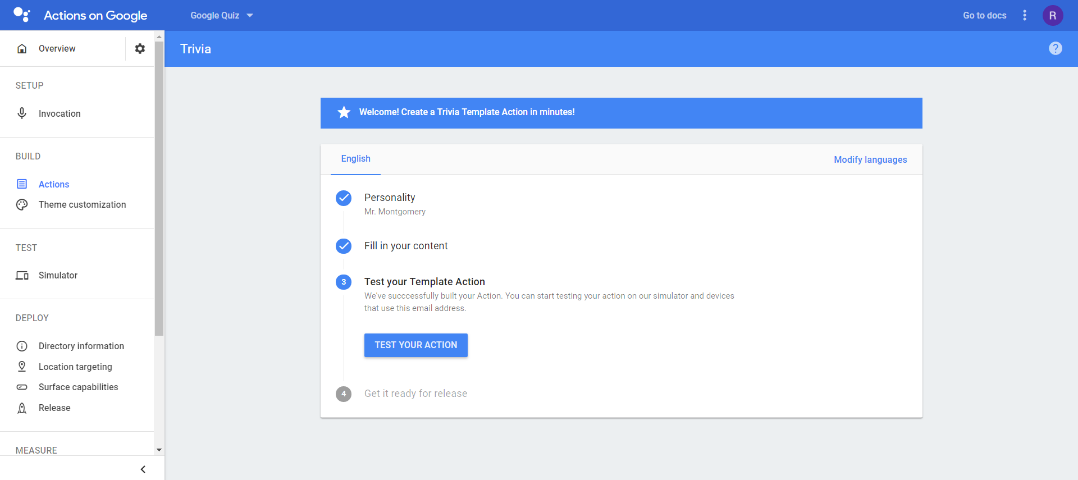Image resolution: width=1078 pixels, height=480 pixels.
Task: Open the Google Quiz project dropdown
Action: tap(222, 15)
